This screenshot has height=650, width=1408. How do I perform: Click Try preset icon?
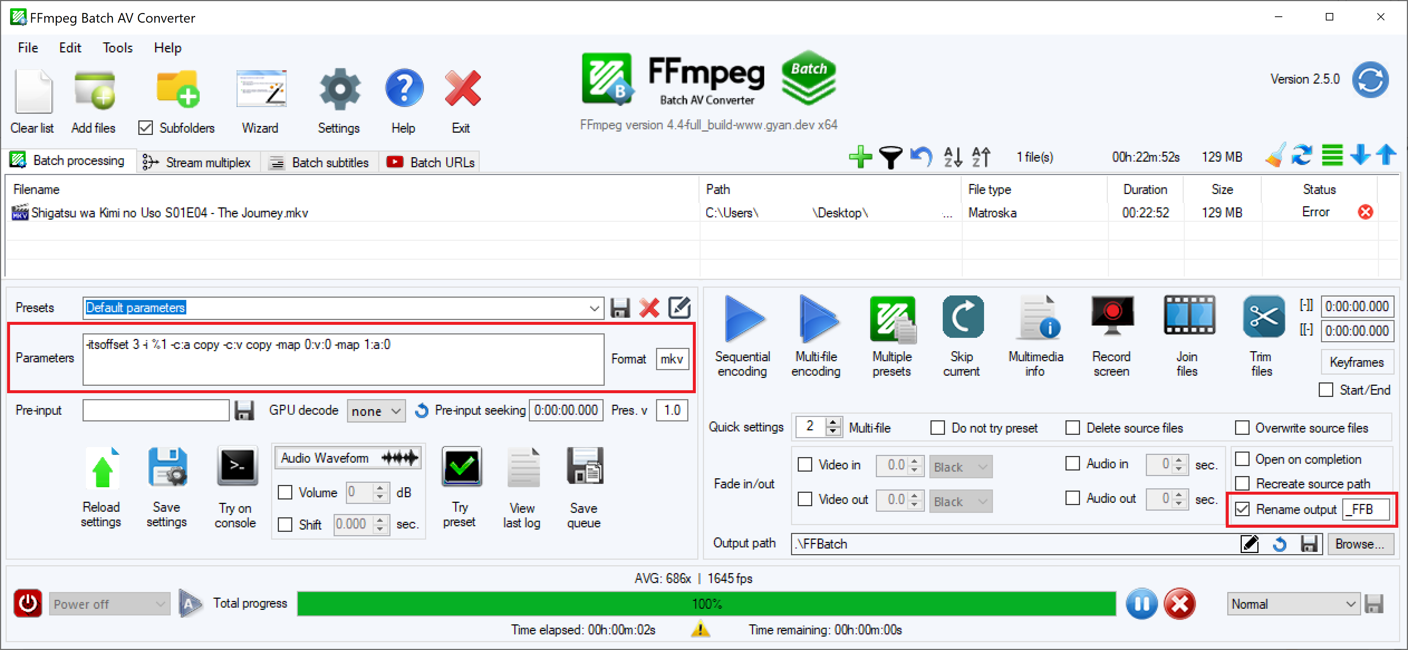pos(461,466)
